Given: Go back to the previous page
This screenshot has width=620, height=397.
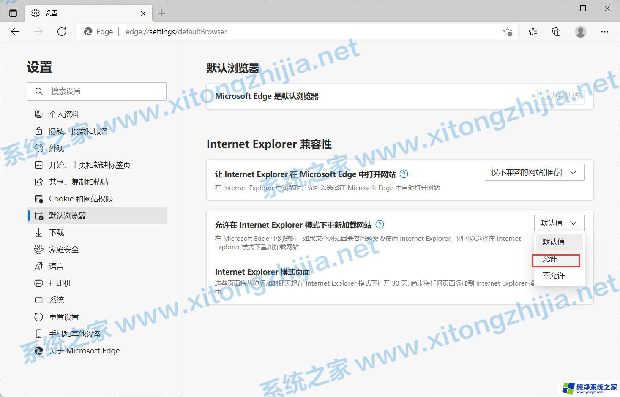Looking at the screenshot, I should [x=15, y=32].
